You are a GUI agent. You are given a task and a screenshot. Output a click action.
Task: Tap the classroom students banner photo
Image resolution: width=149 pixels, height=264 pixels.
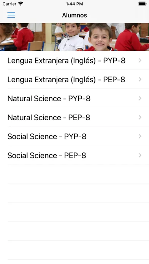coord(74,37)
